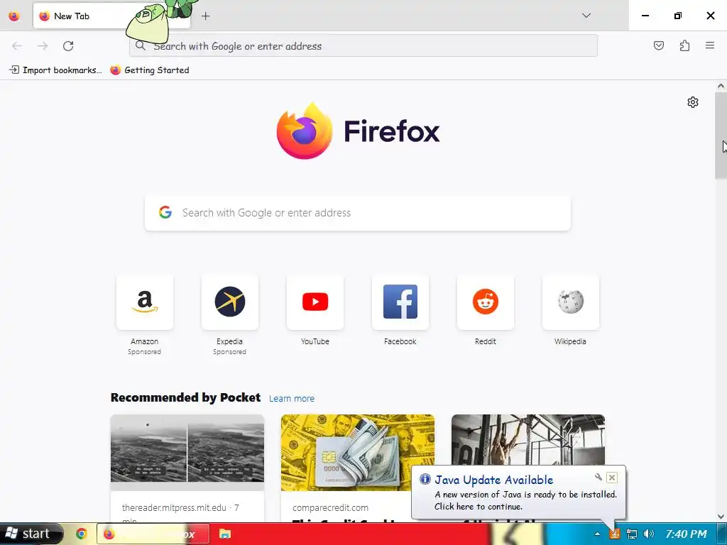727x545 pixels.
Task: Open the Amazon shortcut tile
Action: pos(145,302)
